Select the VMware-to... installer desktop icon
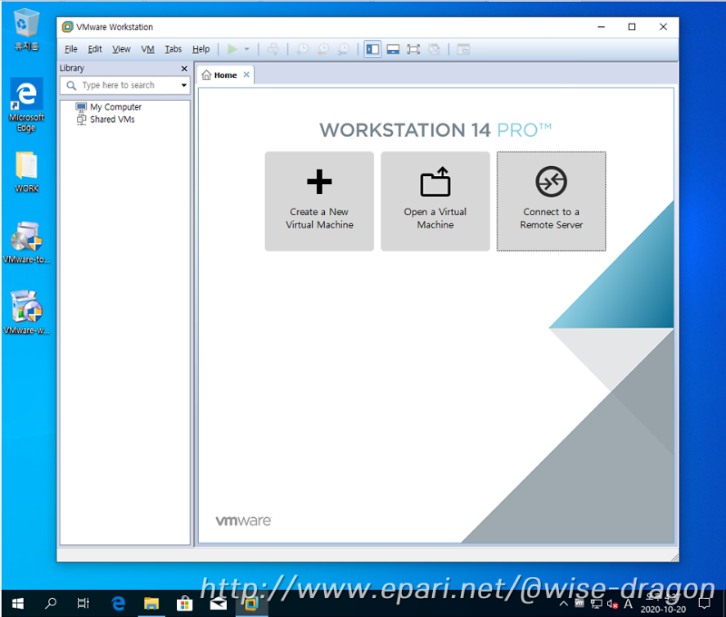The height and width of the screenshot is (617, 726). click(x=26, y=242)
